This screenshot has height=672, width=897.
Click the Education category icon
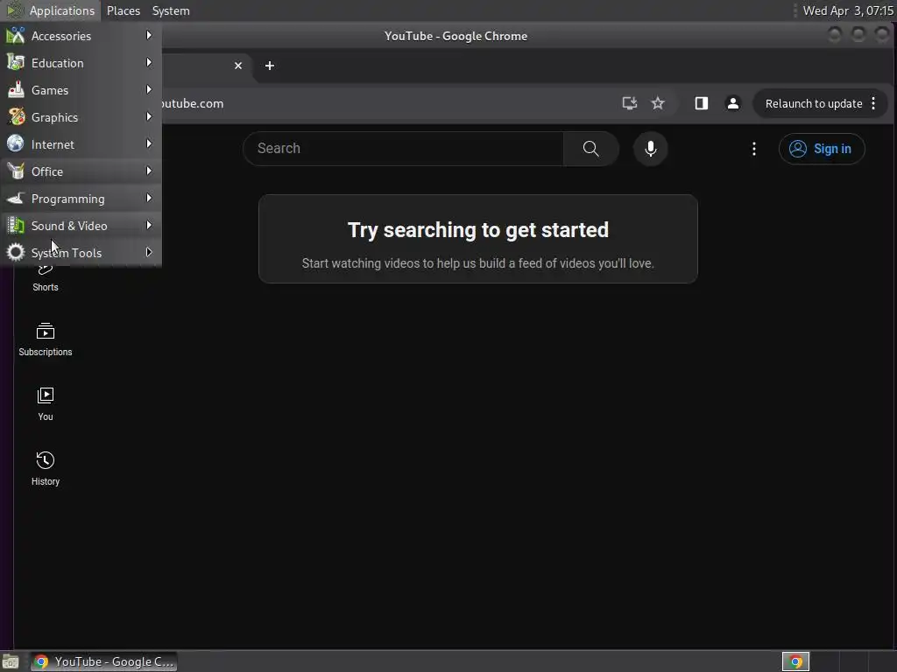(x=16, y=62)
